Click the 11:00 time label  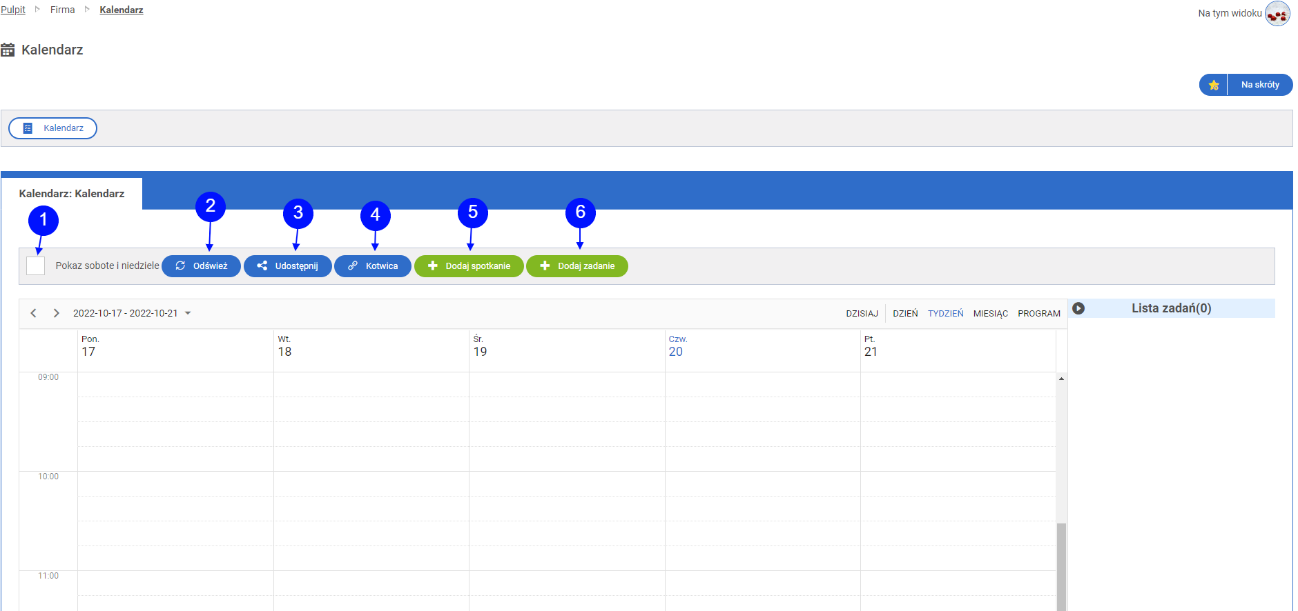point(48,576)
